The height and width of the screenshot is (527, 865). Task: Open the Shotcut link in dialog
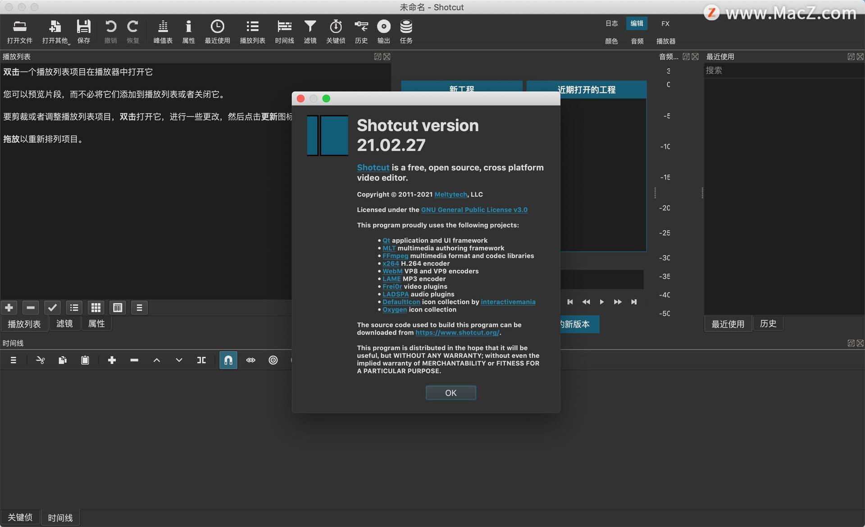pos(373,168)
